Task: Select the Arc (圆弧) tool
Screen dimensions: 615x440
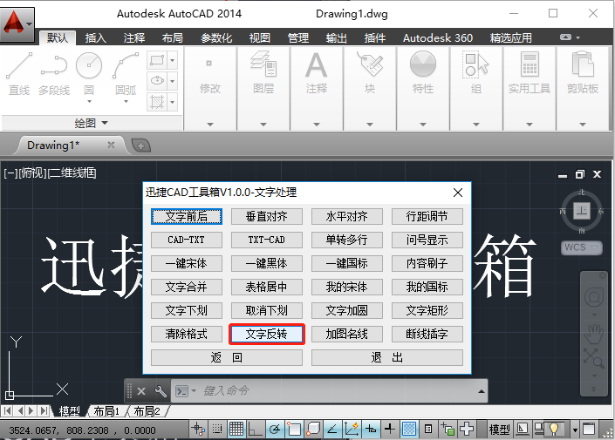Action: click(126, 74)
